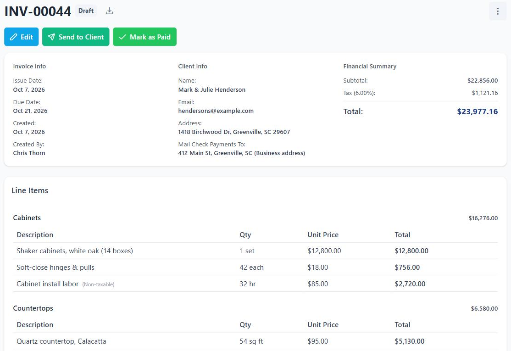511x351 pixels.
Task: Click Cabinet install labor description
Action: coord(48,284)
